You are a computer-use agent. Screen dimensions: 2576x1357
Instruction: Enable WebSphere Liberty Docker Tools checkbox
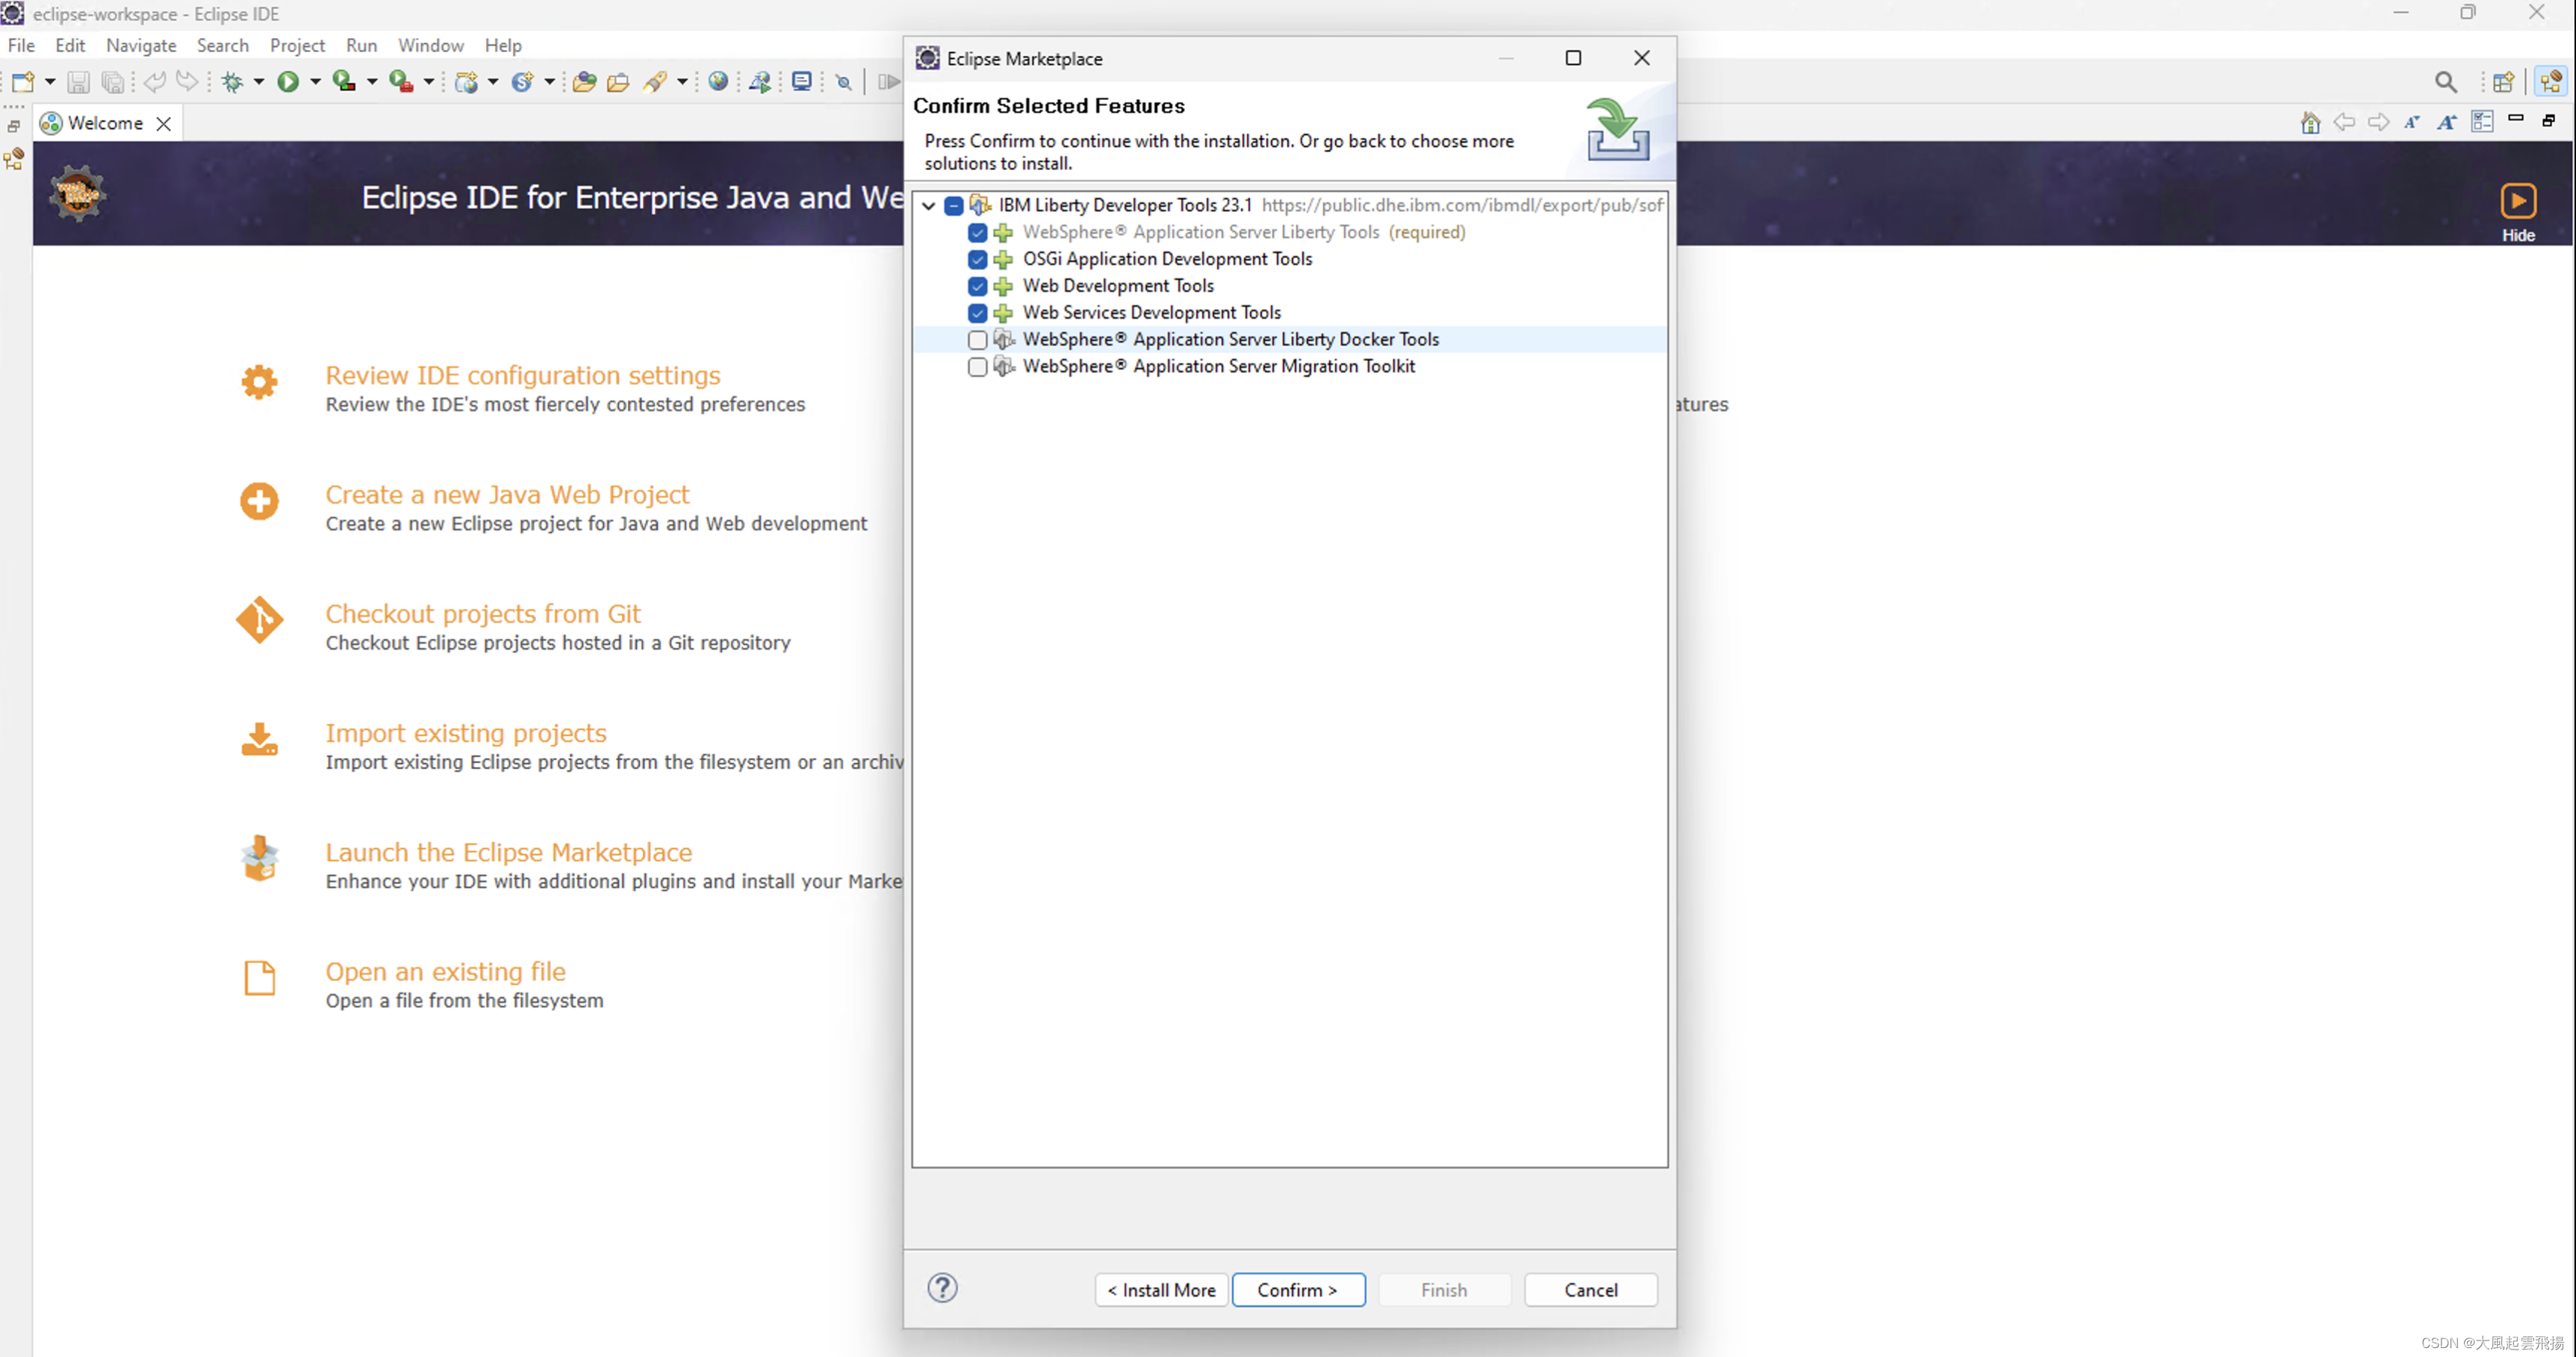click(977, 340)
